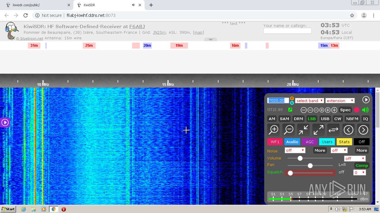Click the Pan slider handle
The width and height of the screenshot is (380, 213).
pos(310,166)
